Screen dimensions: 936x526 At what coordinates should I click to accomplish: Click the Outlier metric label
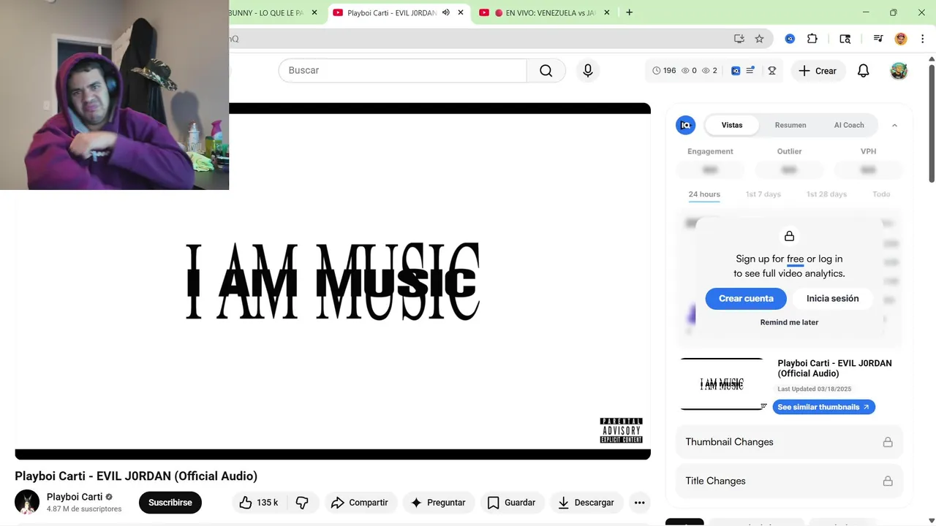(x=789, y=151)
